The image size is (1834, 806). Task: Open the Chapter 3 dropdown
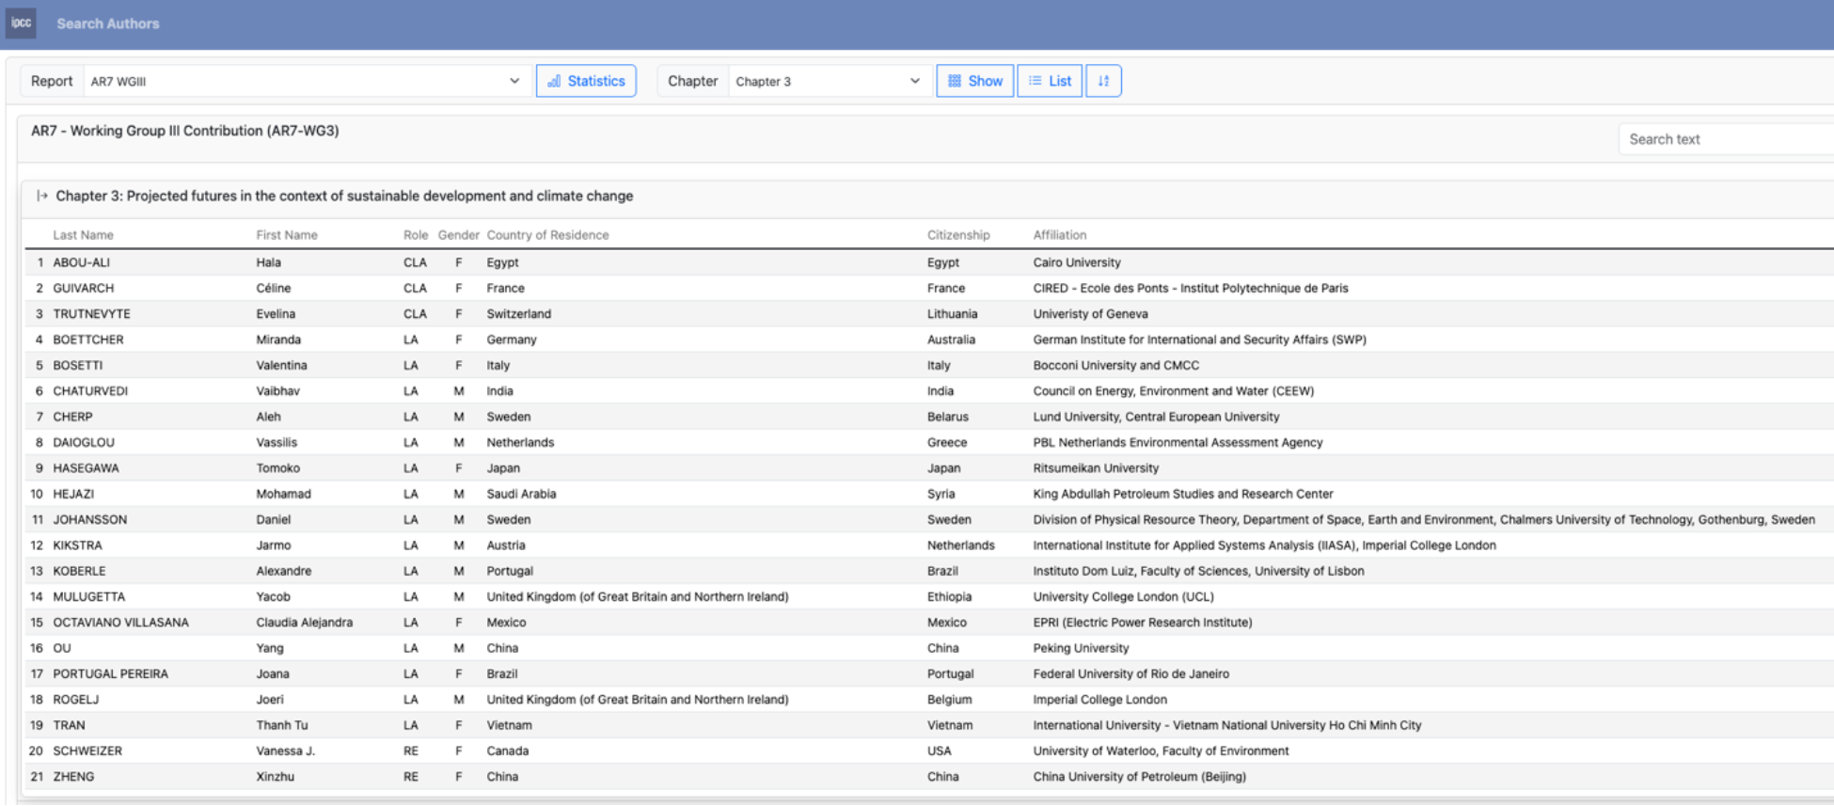pyautogui.click(x=828, y=81)
